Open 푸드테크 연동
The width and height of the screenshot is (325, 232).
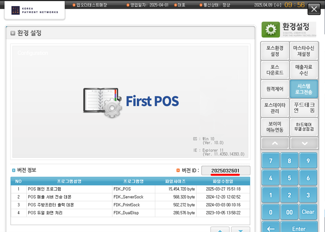point(304,108)
